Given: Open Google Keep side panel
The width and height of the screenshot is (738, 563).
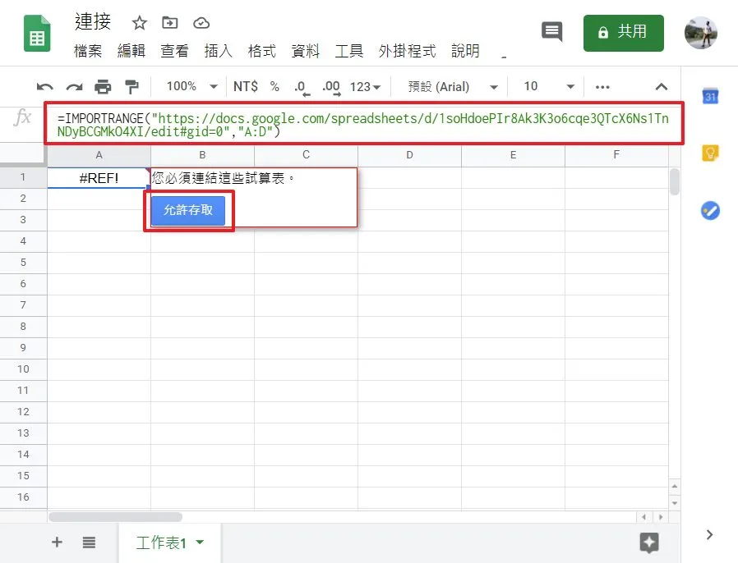Looking at the screenshot, I should click(x=710, y=153).
